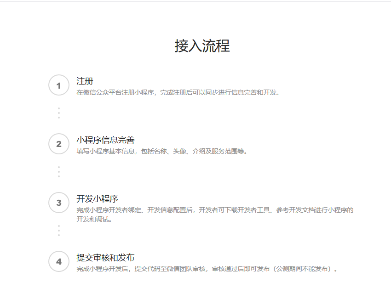Click the dotted connector between steps 3 and 4
391x288 pixels.
58,231
